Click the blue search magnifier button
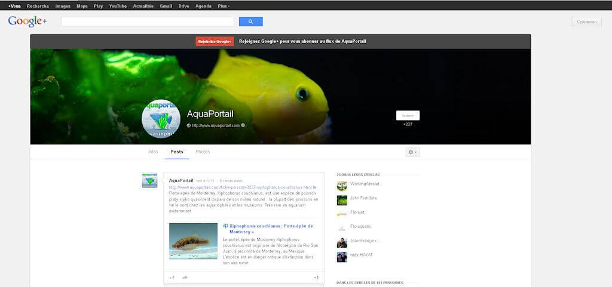 coord(250,22)
